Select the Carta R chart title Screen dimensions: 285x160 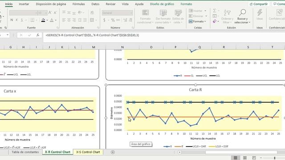click(x=195, y=90)
